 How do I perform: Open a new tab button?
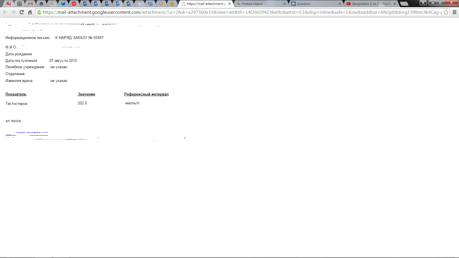(x=404, y=4)
